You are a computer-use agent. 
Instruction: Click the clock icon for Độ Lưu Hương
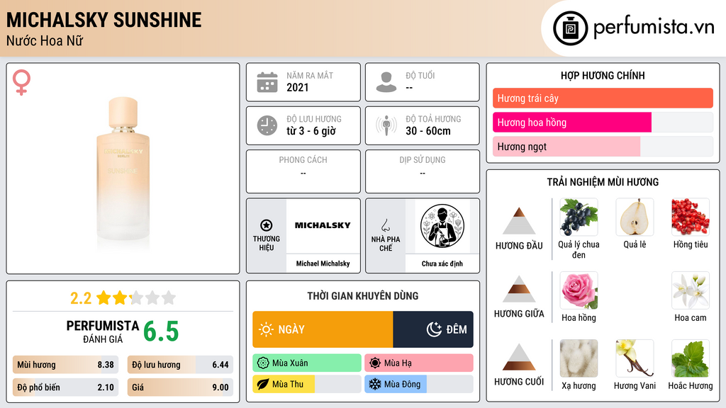coord(267,125)
